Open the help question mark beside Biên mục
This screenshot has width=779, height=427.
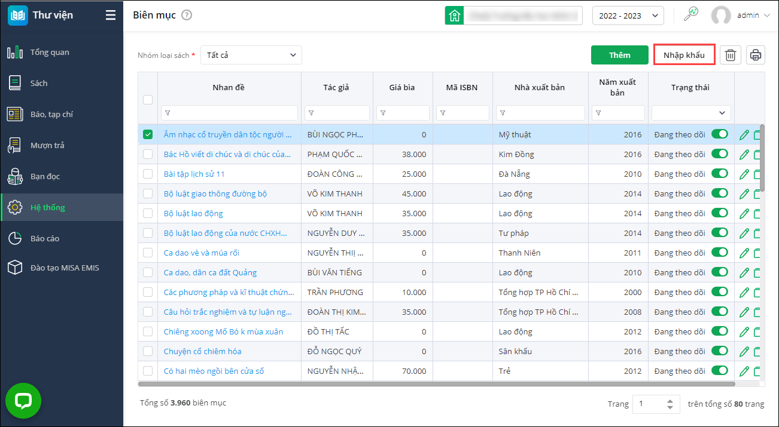(187, 16)
